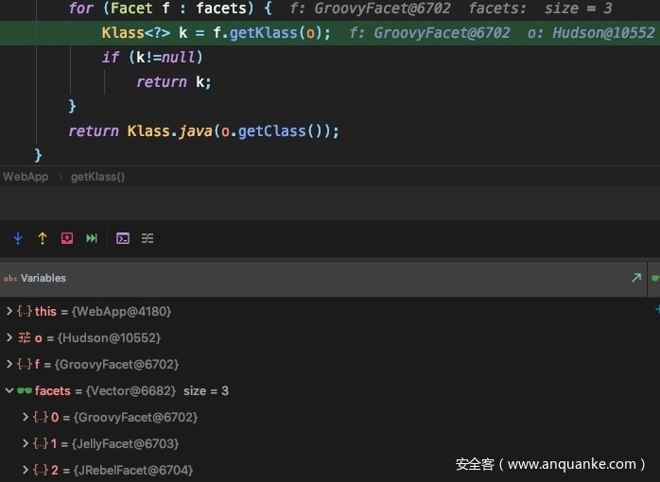Expand facets element 2 JRebelFacet
Screen dimensions: 660x482
point(26,470)
